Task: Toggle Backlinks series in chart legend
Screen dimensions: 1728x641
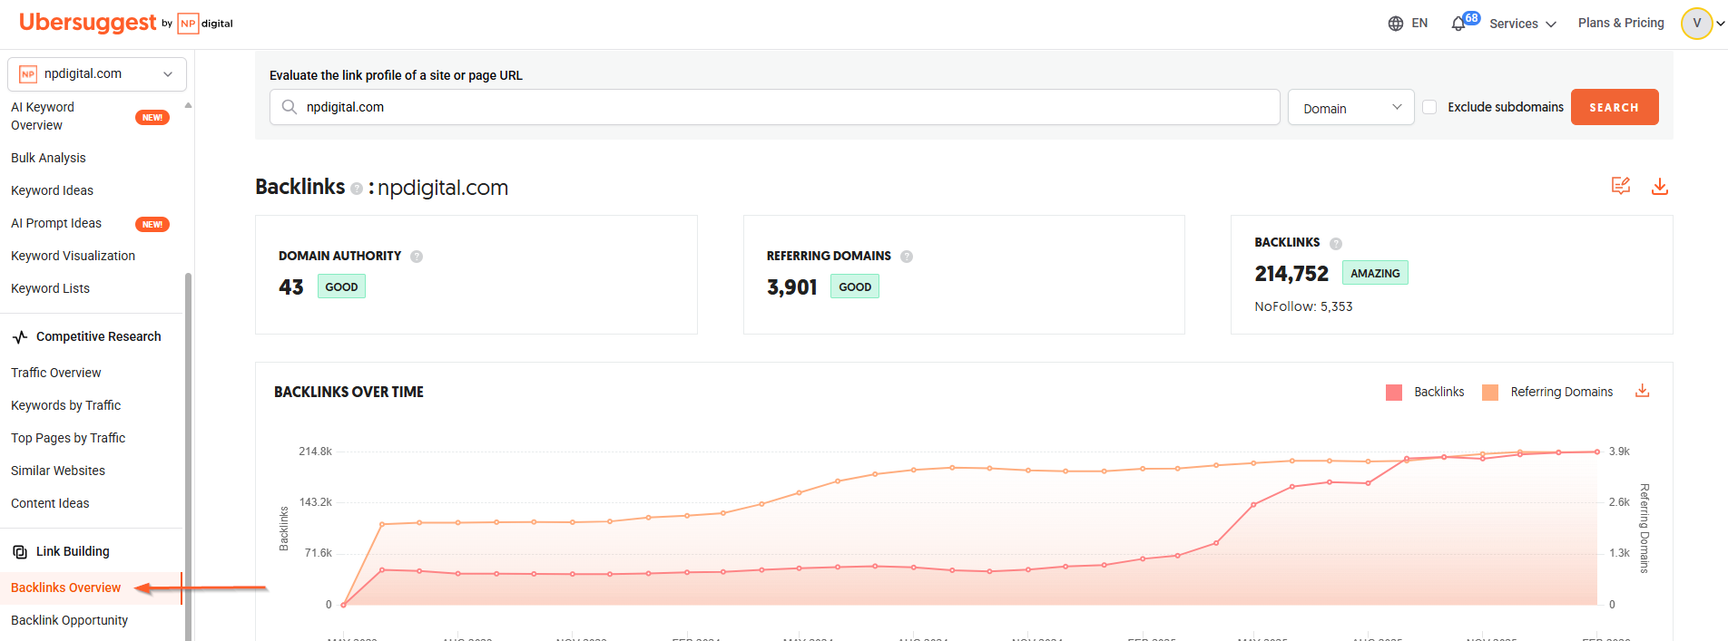Action: pos(1425,392)
